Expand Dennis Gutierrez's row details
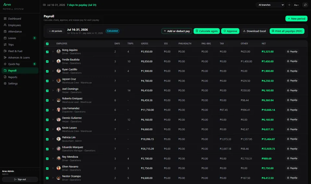Image resolution: width=311 pixels, height=184 pixels. [x=53, y=120]
